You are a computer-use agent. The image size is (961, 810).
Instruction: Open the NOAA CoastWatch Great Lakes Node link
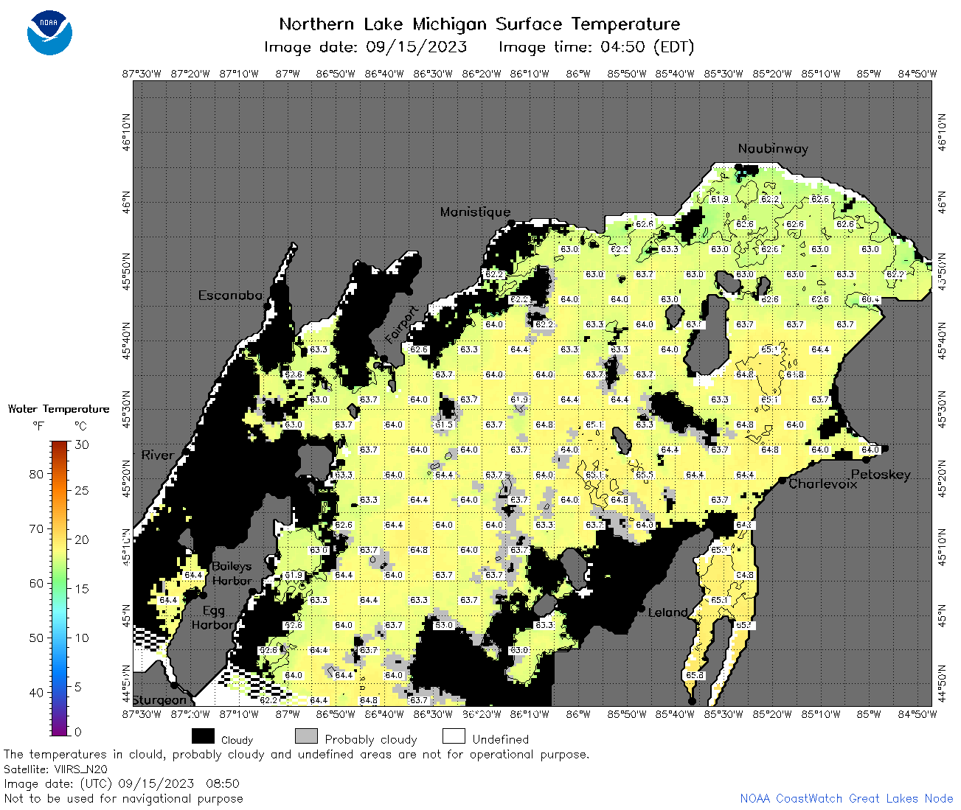pyautogui.click(x=847, y=798)
